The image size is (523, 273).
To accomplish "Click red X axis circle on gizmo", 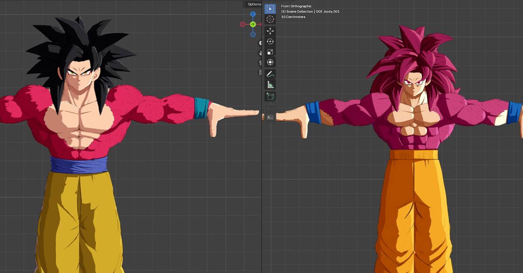I will pyautogui.click(x=243, y=24).
